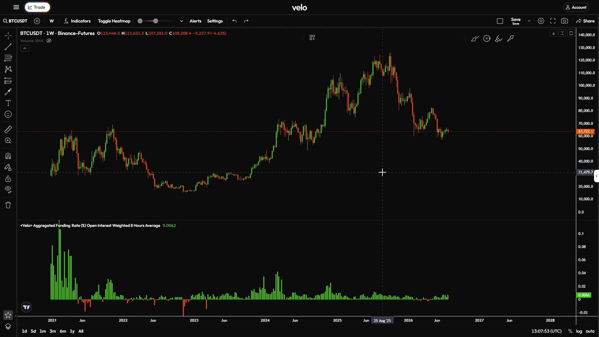
Task: Pick the text annotation tool
Action: (8, 103)
